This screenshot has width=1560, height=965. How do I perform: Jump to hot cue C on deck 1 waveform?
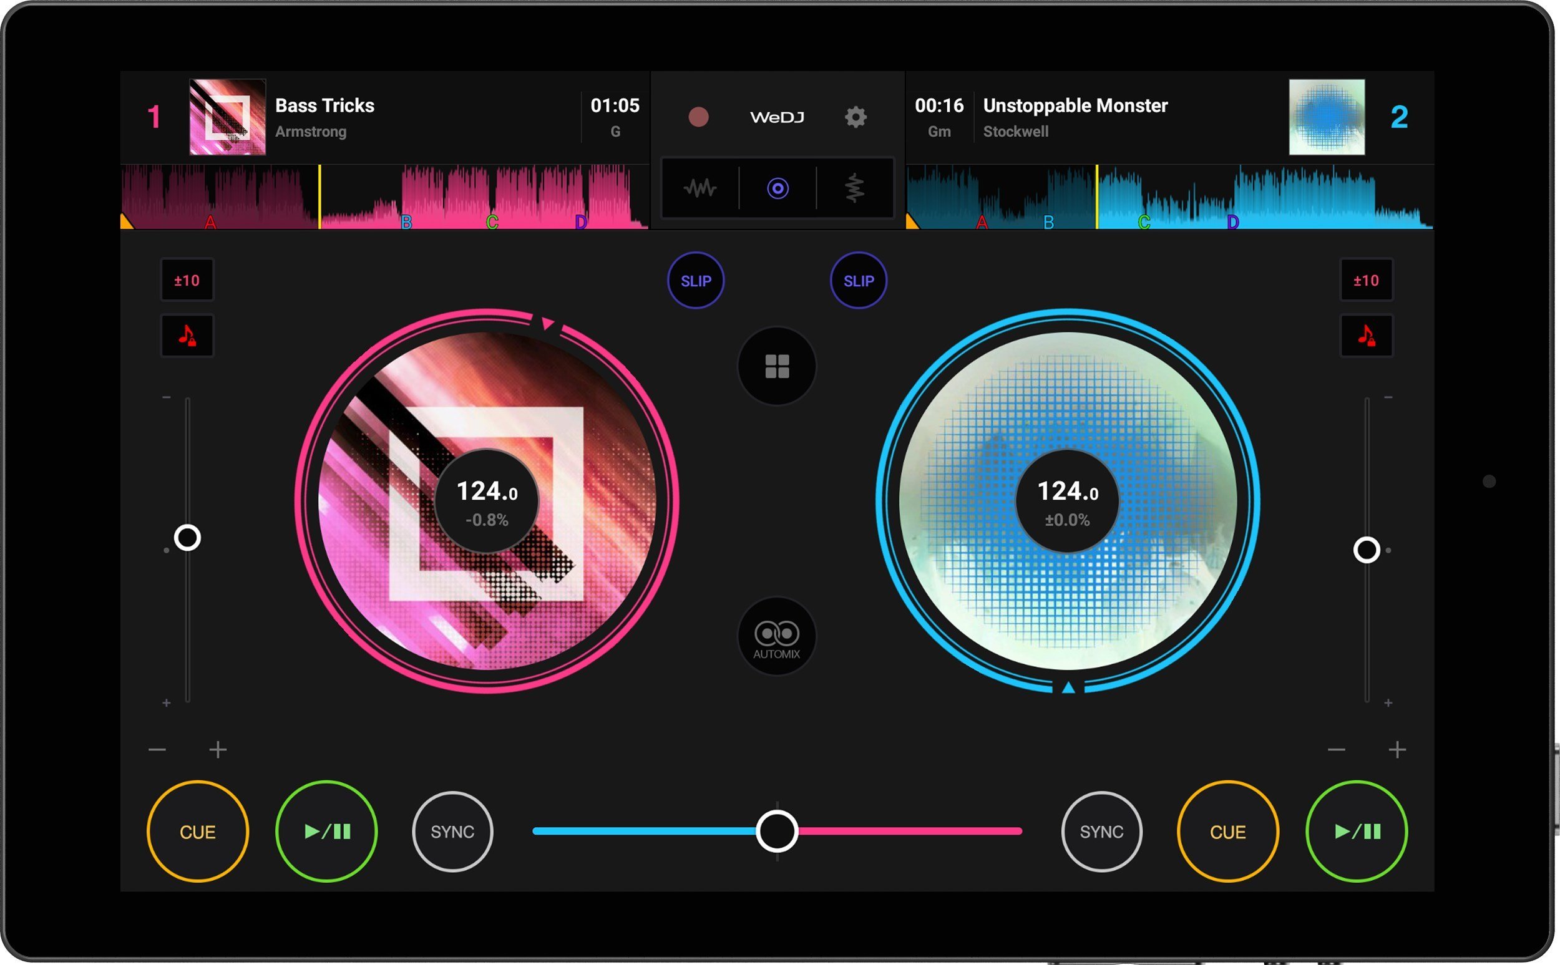click(x=492, y=221)
